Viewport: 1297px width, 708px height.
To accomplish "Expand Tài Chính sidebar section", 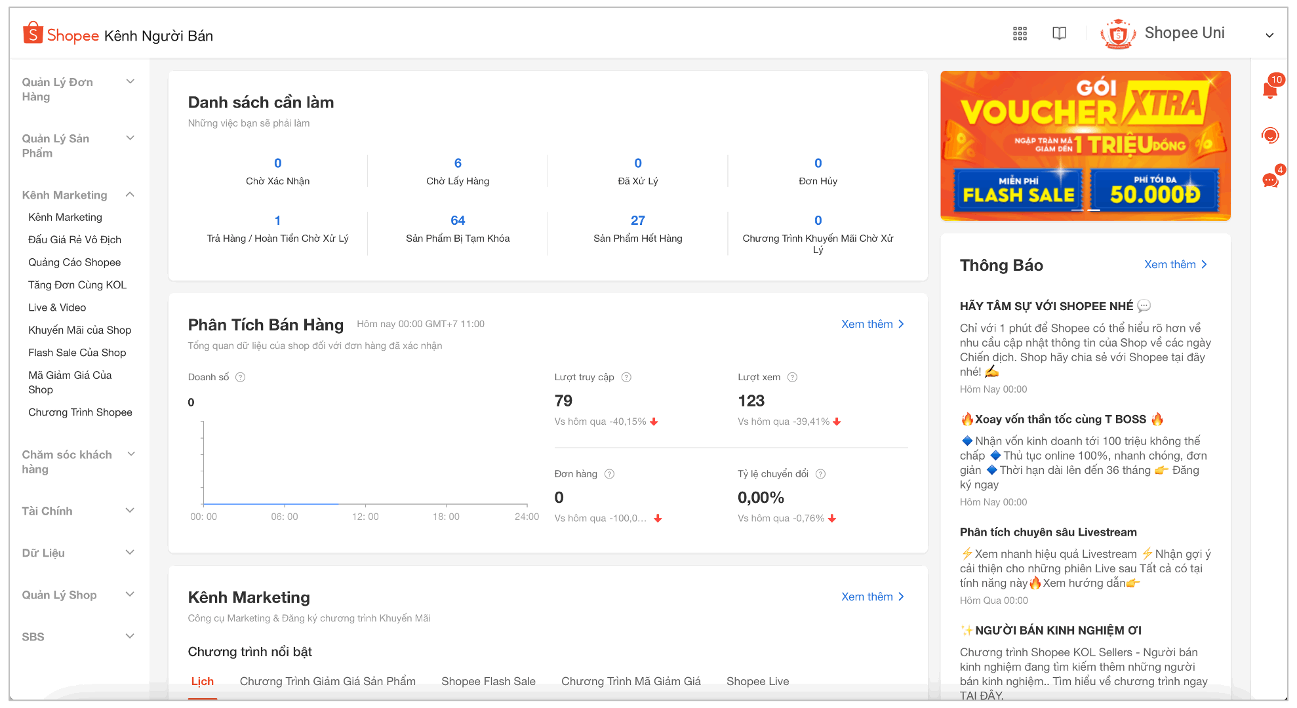I will (130, 511).
